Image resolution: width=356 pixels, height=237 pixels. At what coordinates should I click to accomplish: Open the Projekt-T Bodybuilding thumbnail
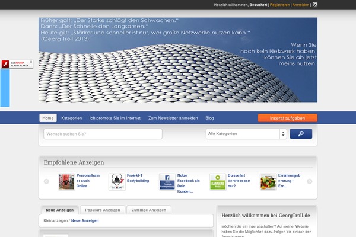(x=117, y=182)
